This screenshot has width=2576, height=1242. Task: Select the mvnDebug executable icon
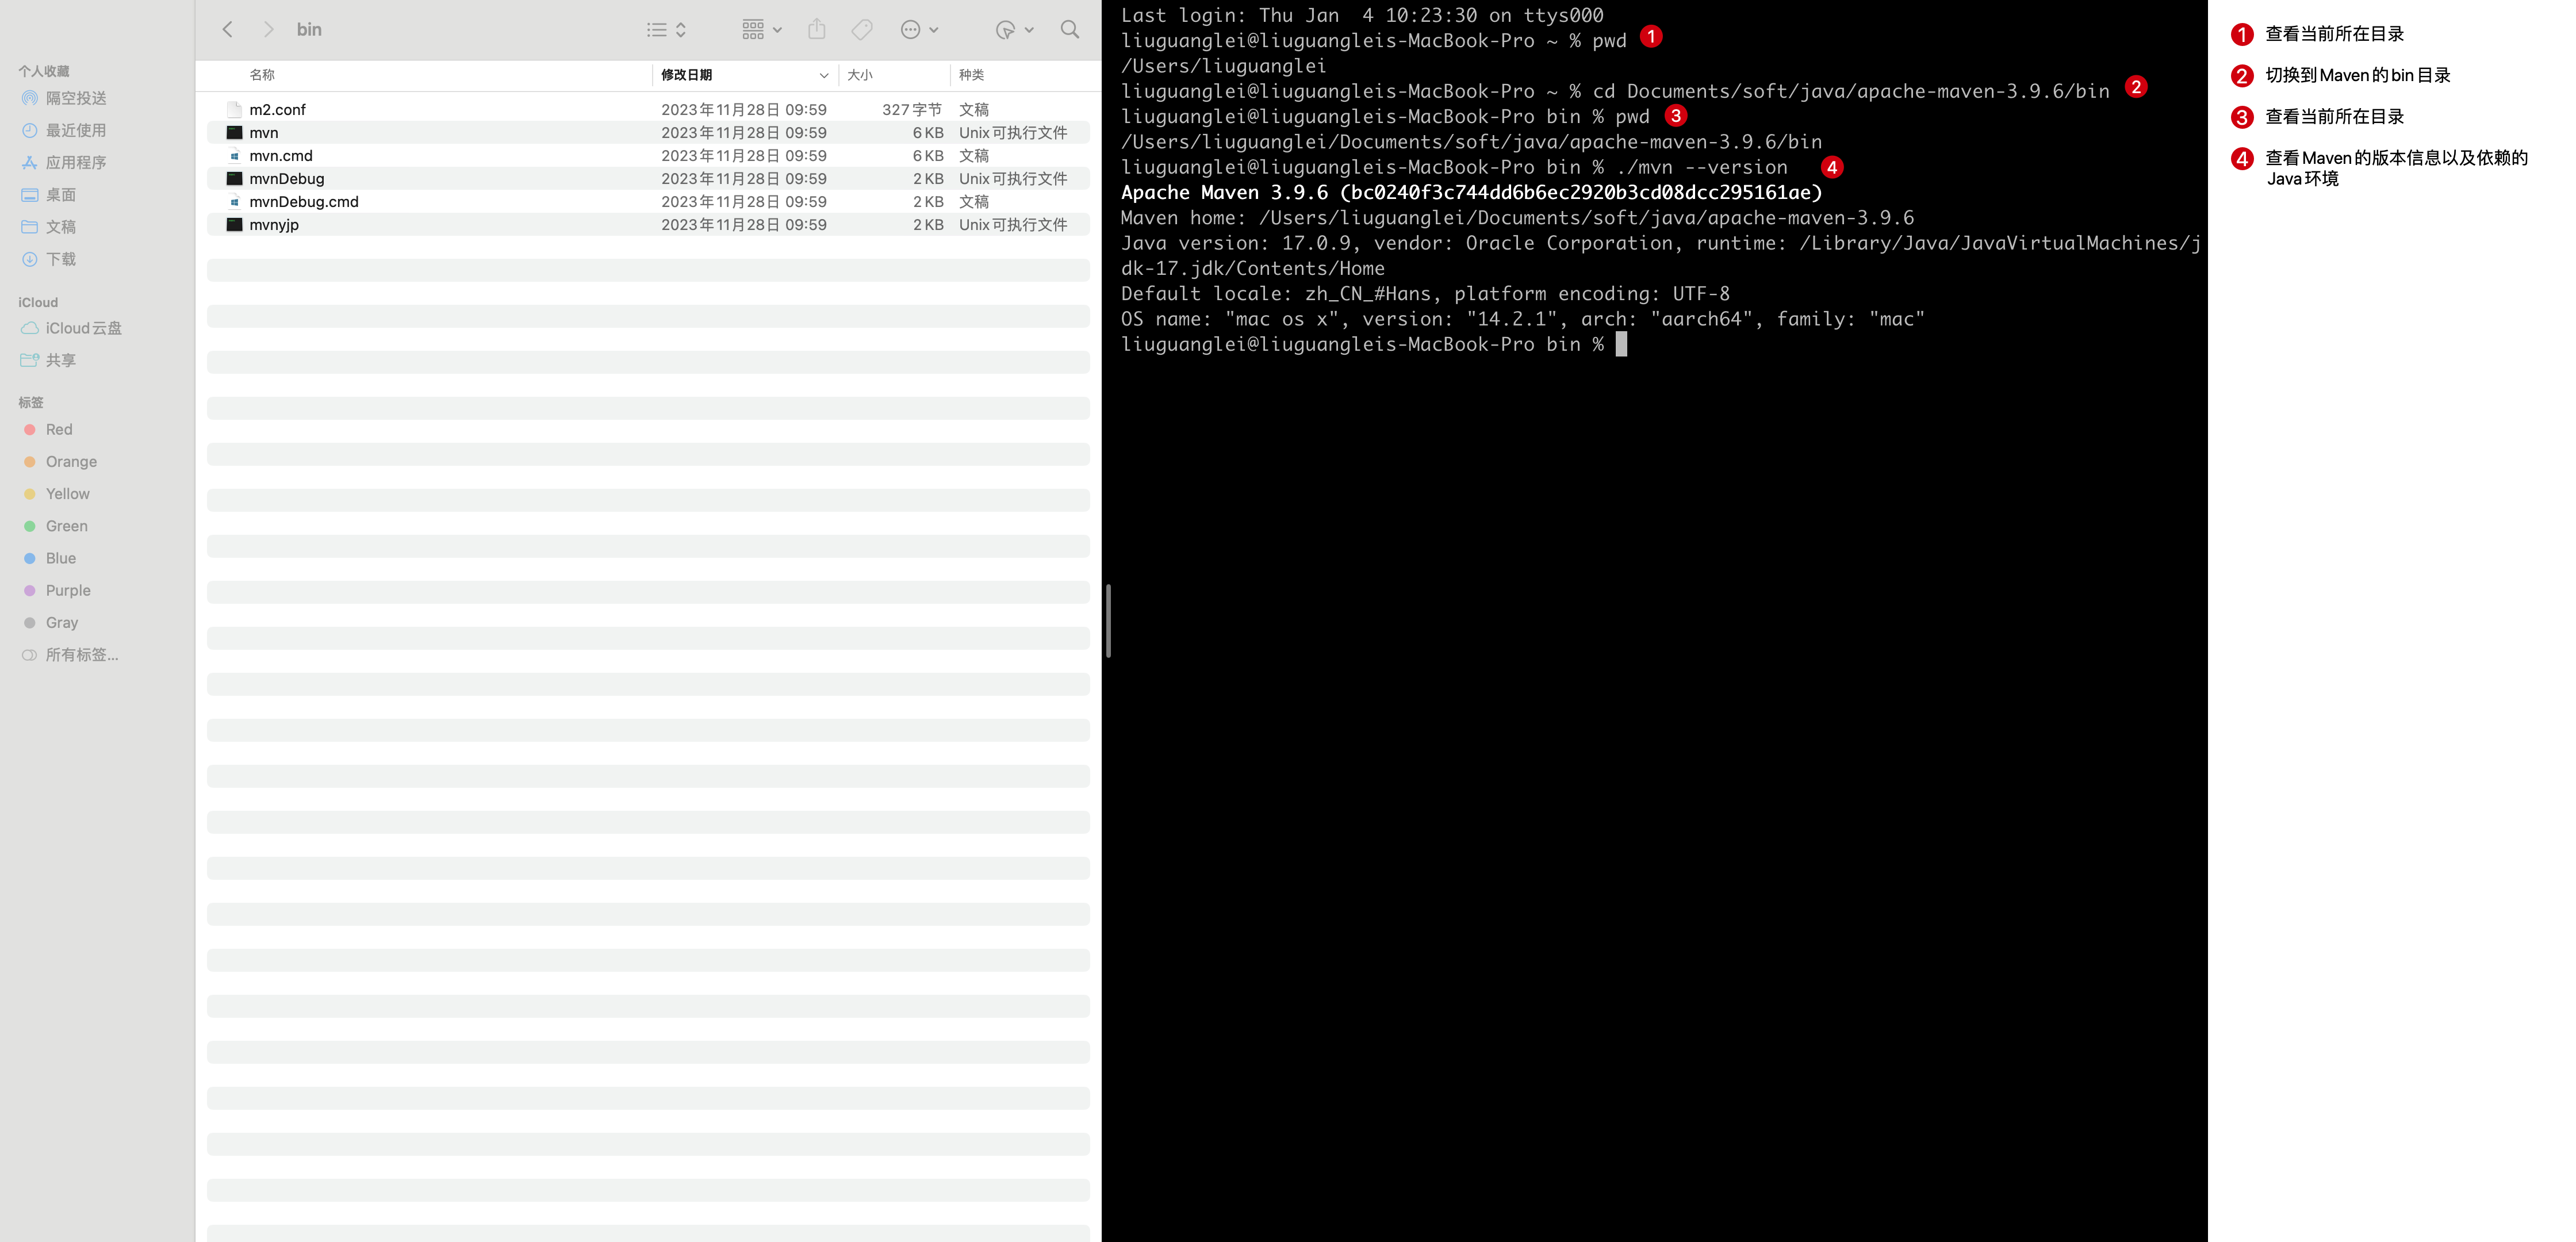(x=234, y=179)
